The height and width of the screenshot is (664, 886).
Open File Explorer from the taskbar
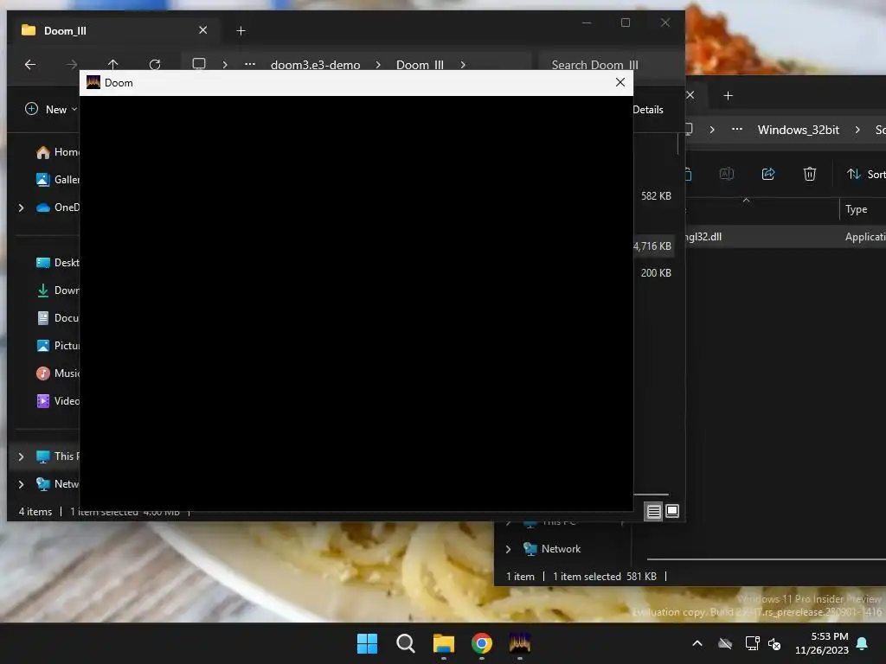[x=444, y=643]
